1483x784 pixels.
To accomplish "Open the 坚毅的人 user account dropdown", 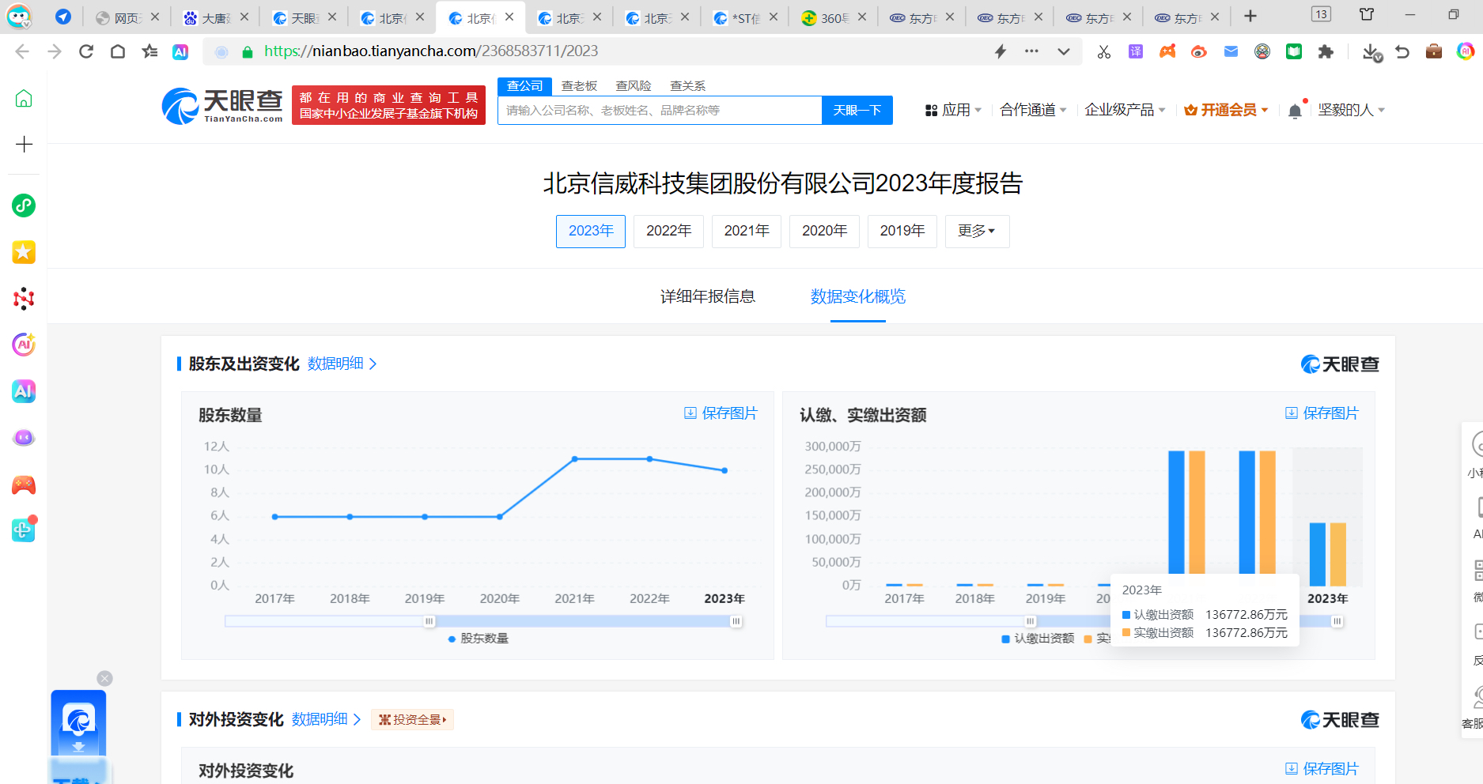I will click(x=1351, y=110).
